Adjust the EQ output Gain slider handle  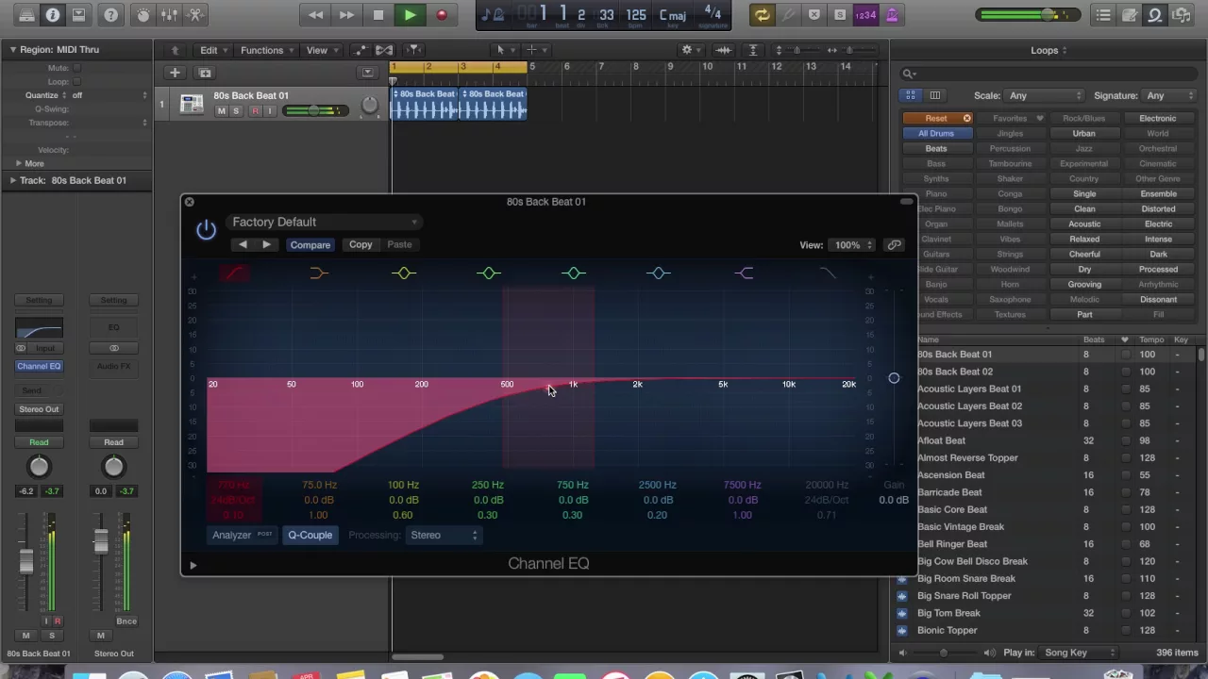coord(894,378)
